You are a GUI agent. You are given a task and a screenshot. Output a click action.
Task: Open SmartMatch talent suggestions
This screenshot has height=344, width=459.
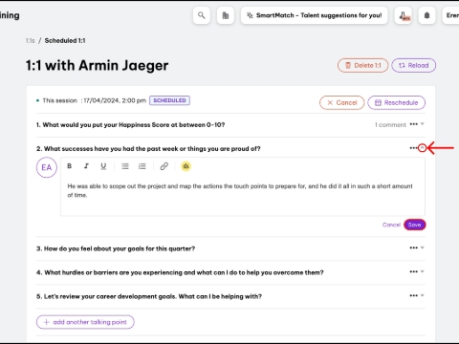(x=315, y=15)
